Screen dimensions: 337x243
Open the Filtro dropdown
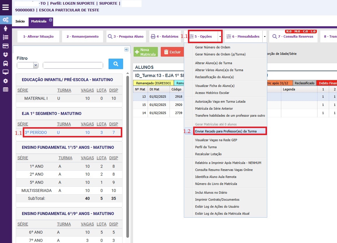click(x=28, y=65)
